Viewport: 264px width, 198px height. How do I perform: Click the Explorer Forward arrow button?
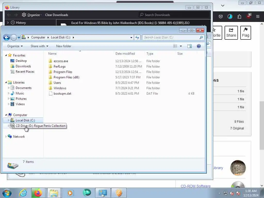(14, 37)
